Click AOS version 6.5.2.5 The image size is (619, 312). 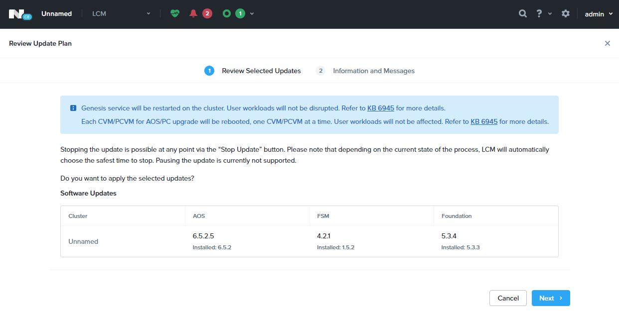203,236
